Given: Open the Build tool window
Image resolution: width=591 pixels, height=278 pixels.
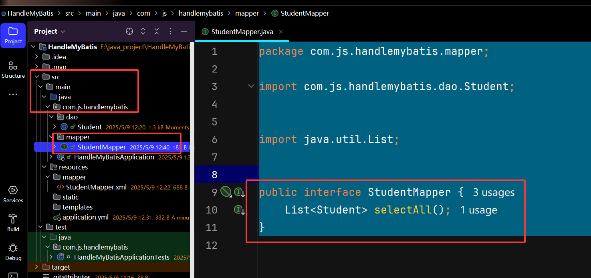Looking at the screenshot, I should point(13,223).
